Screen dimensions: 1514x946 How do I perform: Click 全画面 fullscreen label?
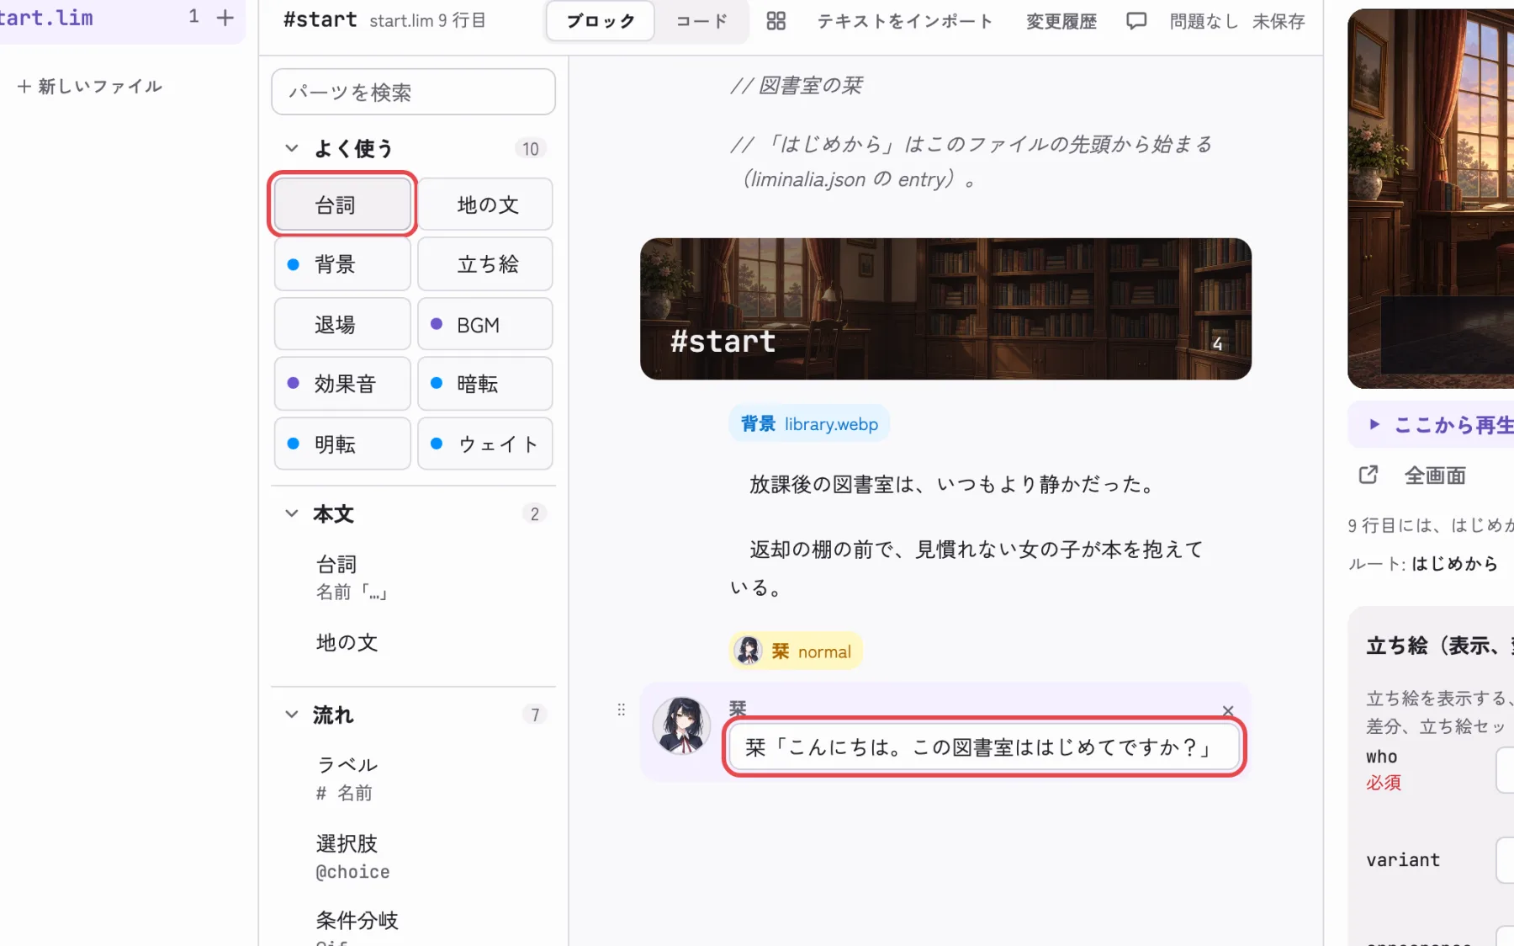[x=1435, y=476]
